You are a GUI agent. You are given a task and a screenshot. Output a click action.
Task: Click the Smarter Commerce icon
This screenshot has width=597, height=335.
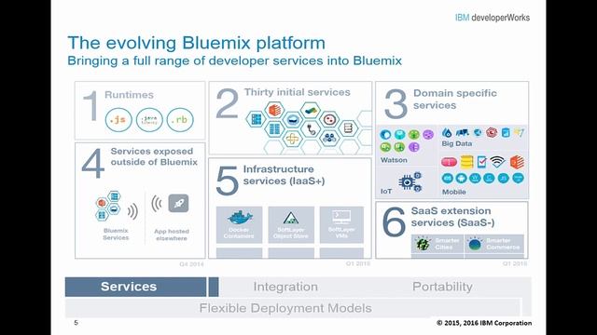coord(475,244)
